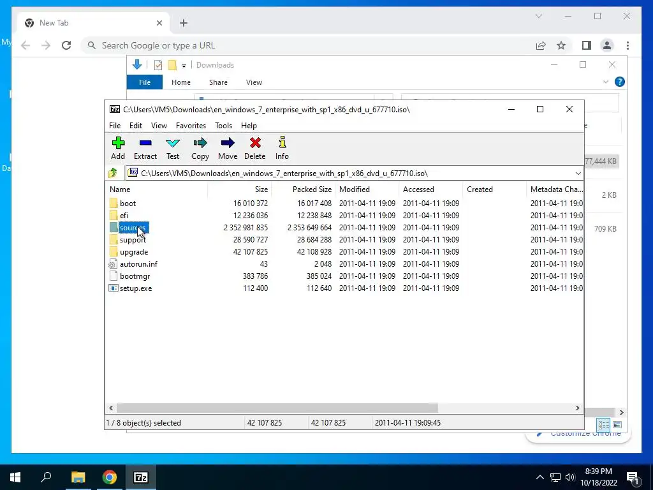Sort by the Size column header
Screen dimensions: 653x490
(240, 189)
